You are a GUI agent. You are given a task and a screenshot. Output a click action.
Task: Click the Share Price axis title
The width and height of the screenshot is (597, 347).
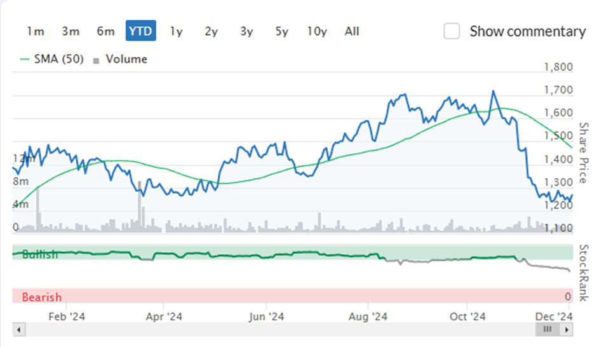[x=584, y=153]
